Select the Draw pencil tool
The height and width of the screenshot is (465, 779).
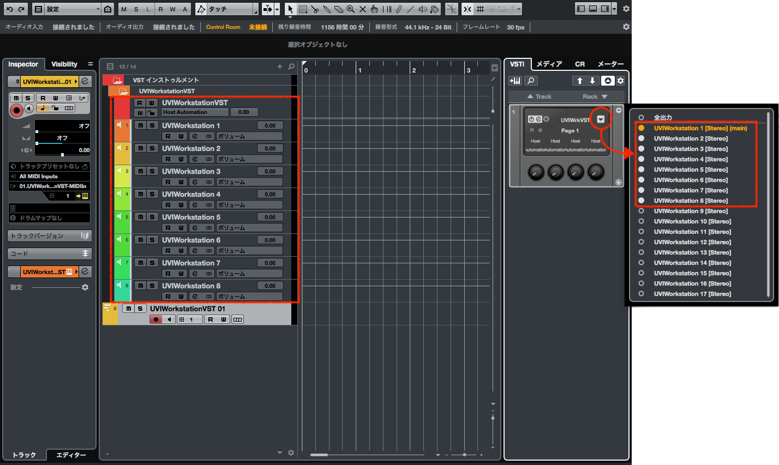point(399,9)
